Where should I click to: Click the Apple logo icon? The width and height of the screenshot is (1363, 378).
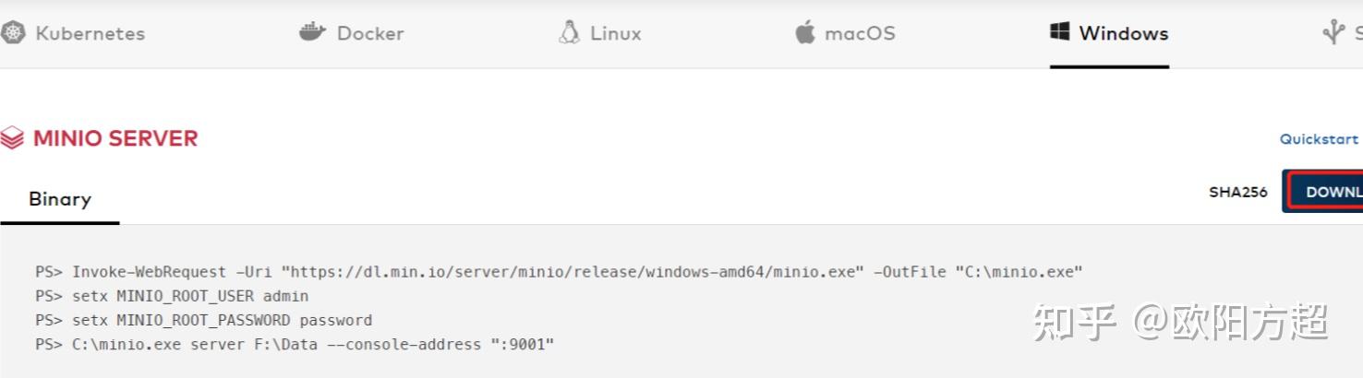pyautogui.click(x=805, y=33)
